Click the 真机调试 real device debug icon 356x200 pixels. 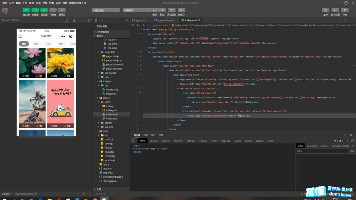(172, 10)
